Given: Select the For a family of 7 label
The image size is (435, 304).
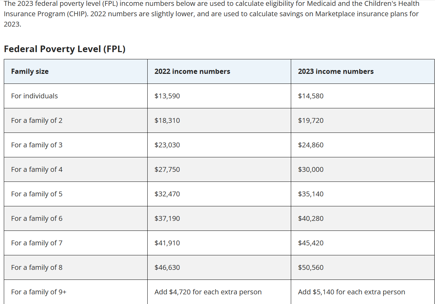Looking at the screenshot, I should pyautogui.click(x=37, y=243).
